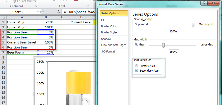Image resolution: width=222 pixels, height=105 pixels.
Task: Open the Clipboard dialog launcher
Action: tap(35, 6)
